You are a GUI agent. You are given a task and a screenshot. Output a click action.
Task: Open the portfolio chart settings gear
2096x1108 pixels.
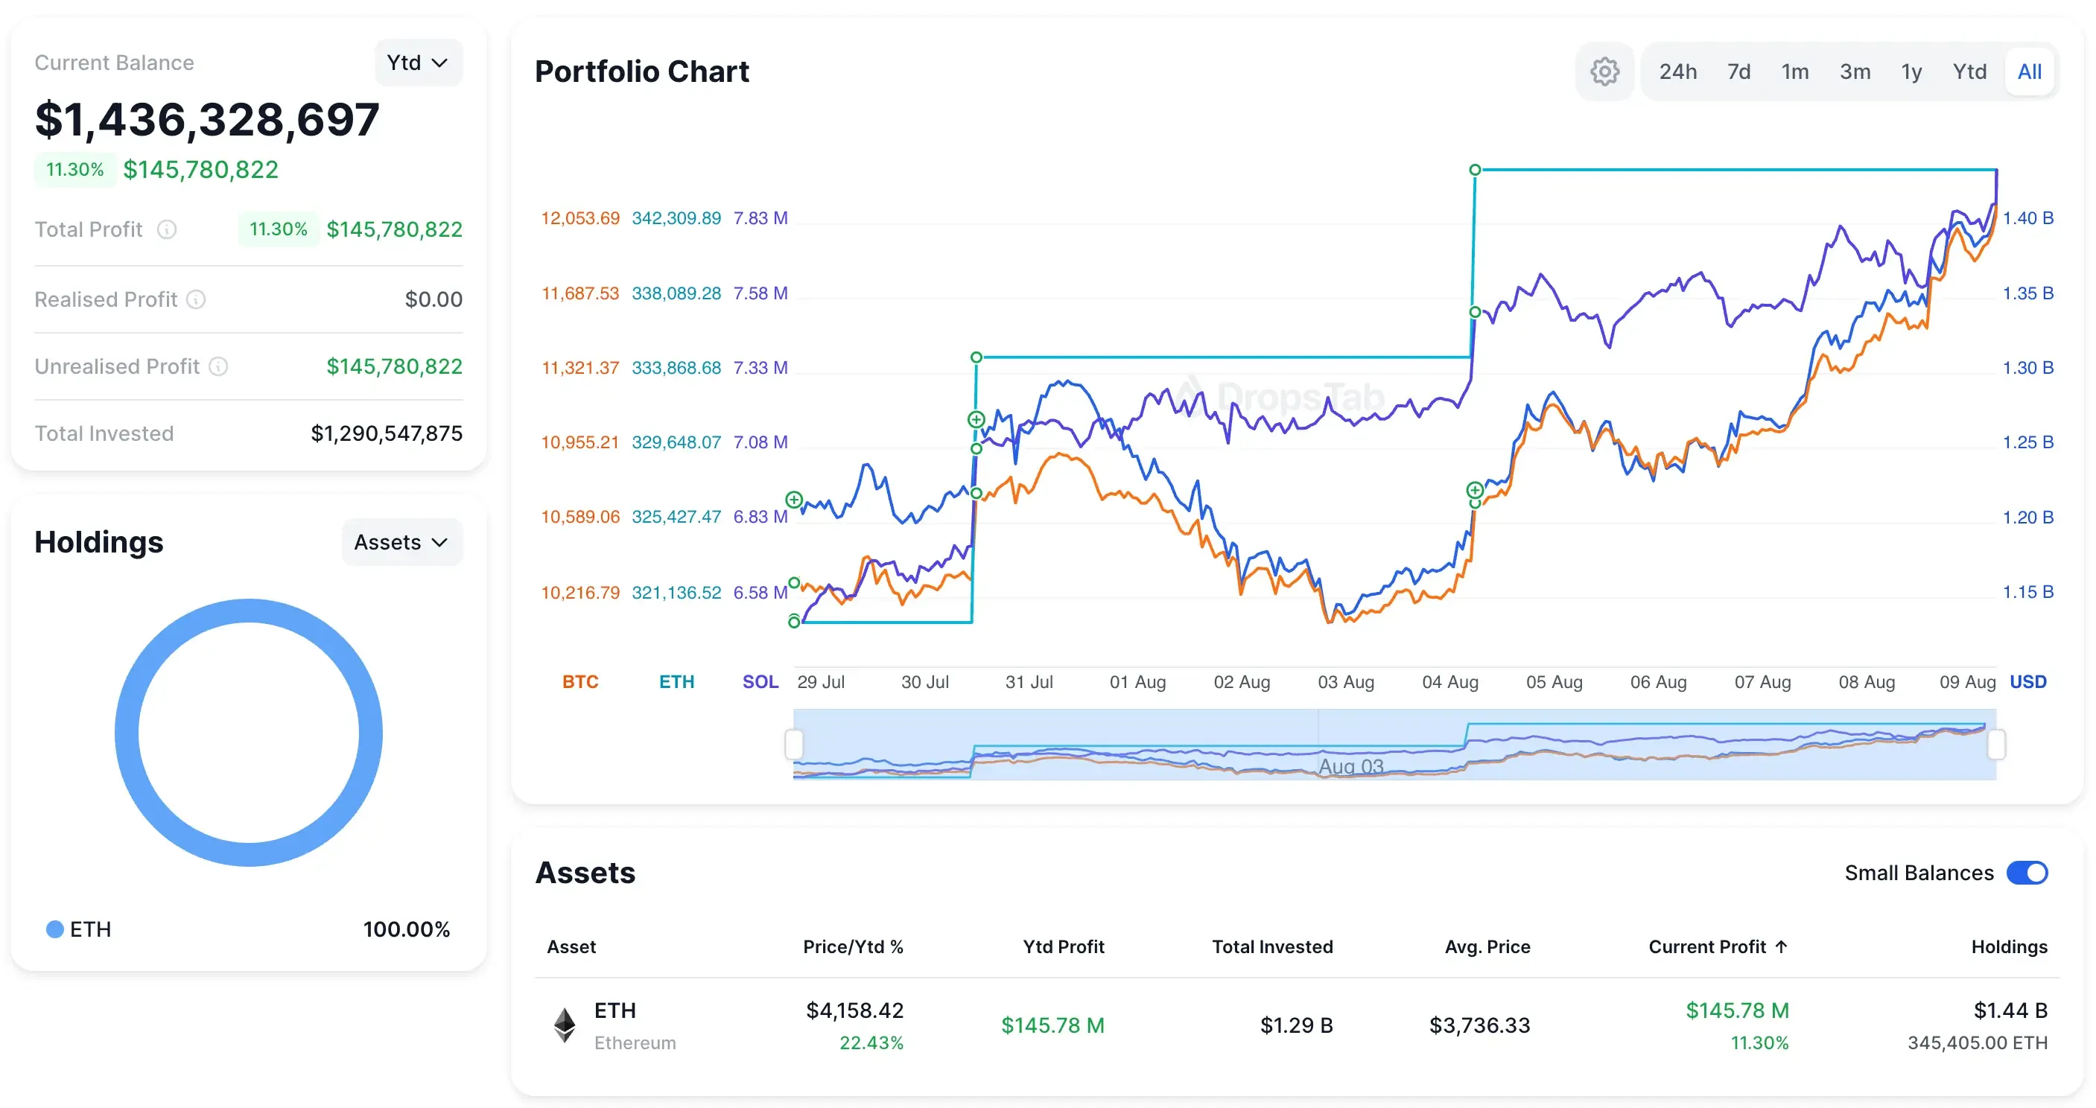click(x=1604, y=71)
